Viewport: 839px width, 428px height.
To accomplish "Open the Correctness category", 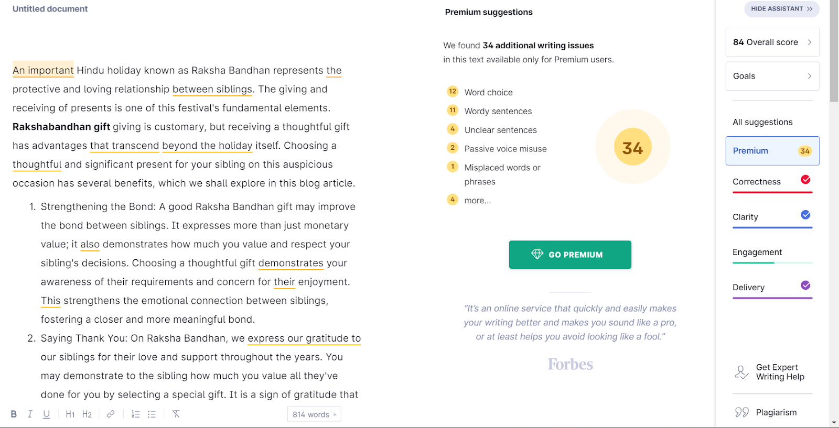I will pyautogui.click(x=772, y=182).
